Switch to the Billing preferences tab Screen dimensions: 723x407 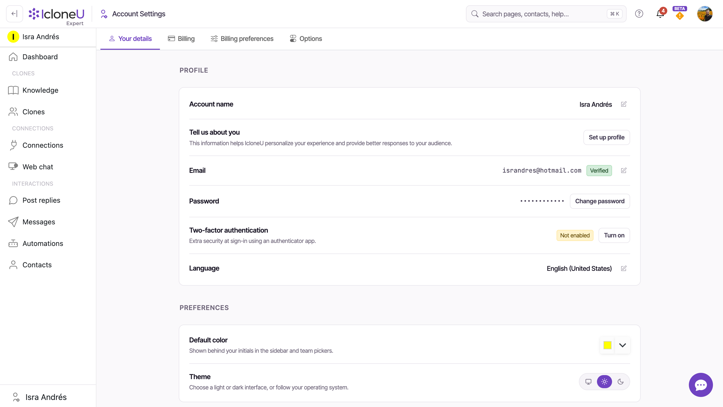(x=242, y=39)
